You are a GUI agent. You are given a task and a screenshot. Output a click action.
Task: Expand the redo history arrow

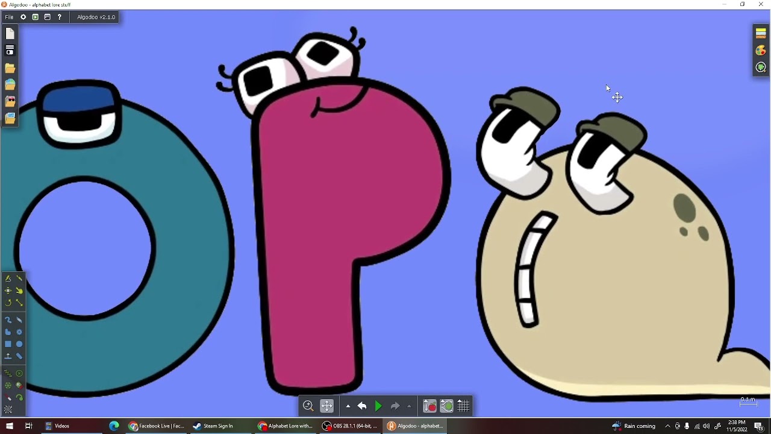click(409, 406)
